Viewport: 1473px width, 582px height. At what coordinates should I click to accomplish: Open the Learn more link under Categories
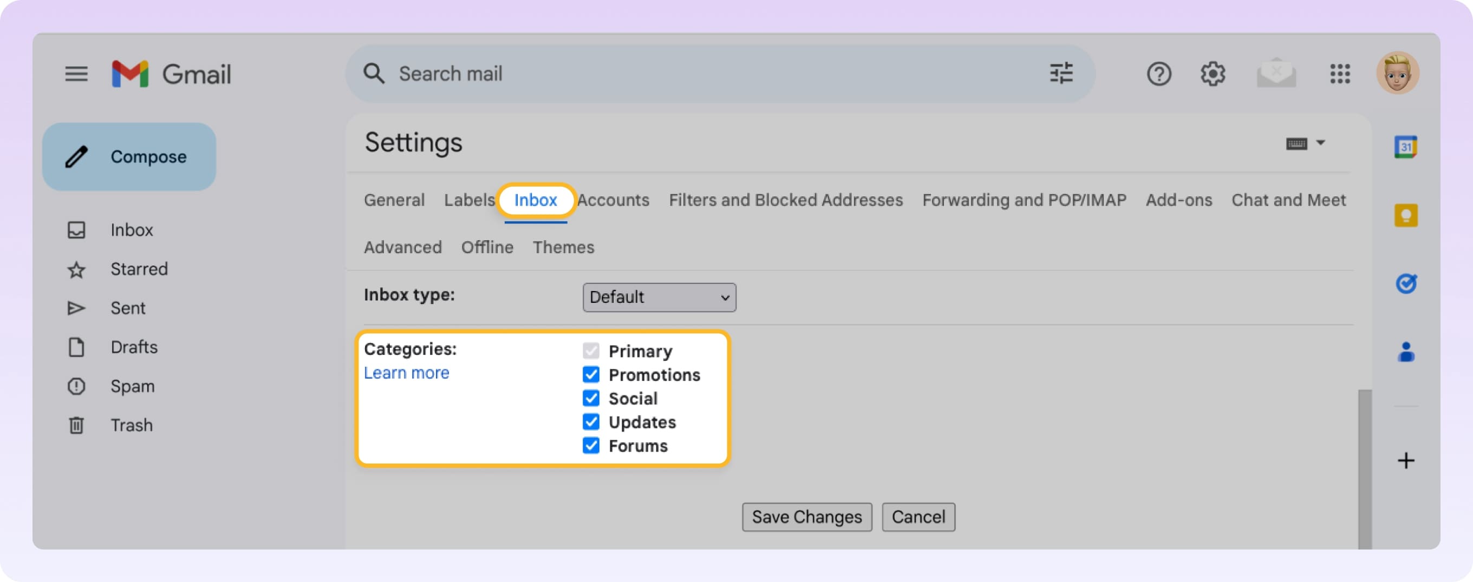(407, 372)
